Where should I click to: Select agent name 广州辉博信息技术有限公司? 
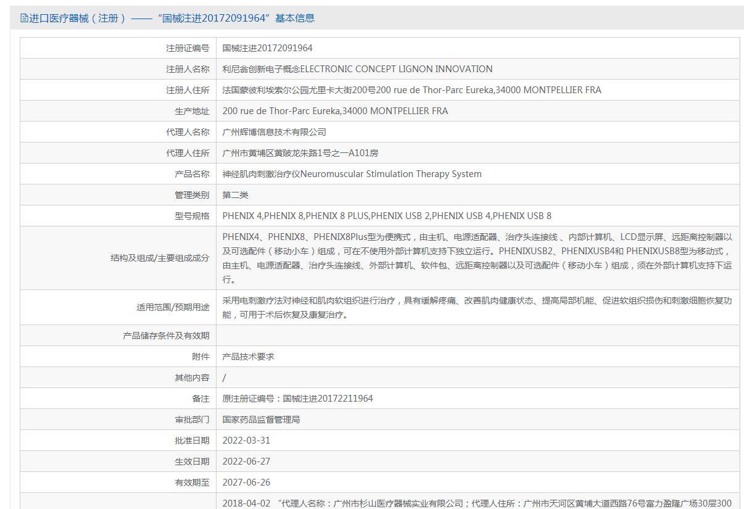275,132
